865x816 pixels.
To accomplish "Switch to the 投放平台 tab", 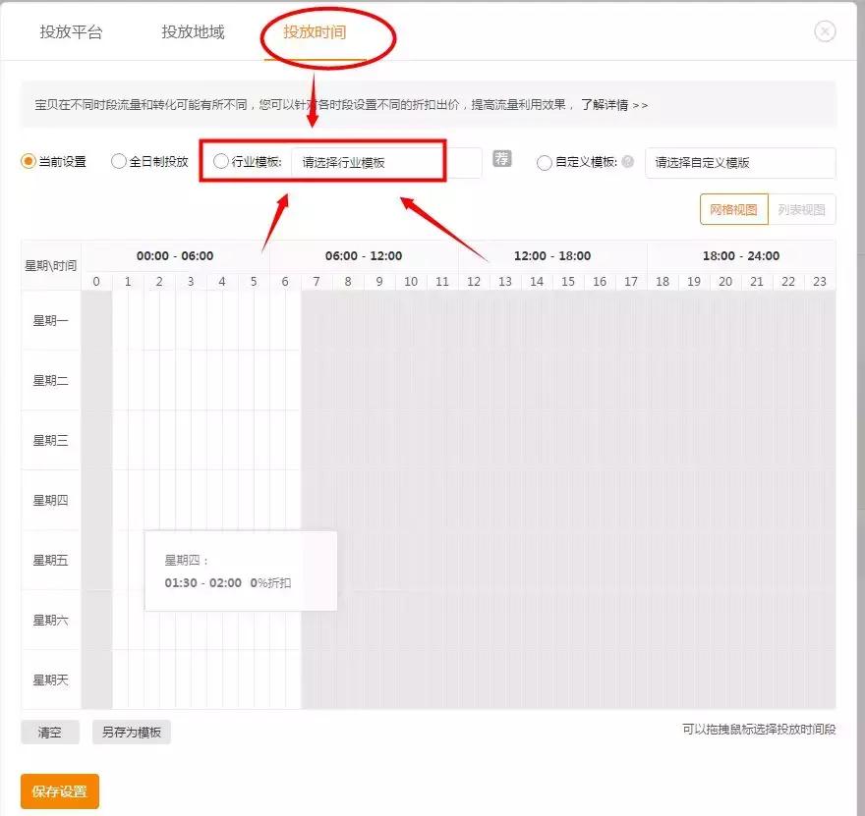I will click(69, 30).
